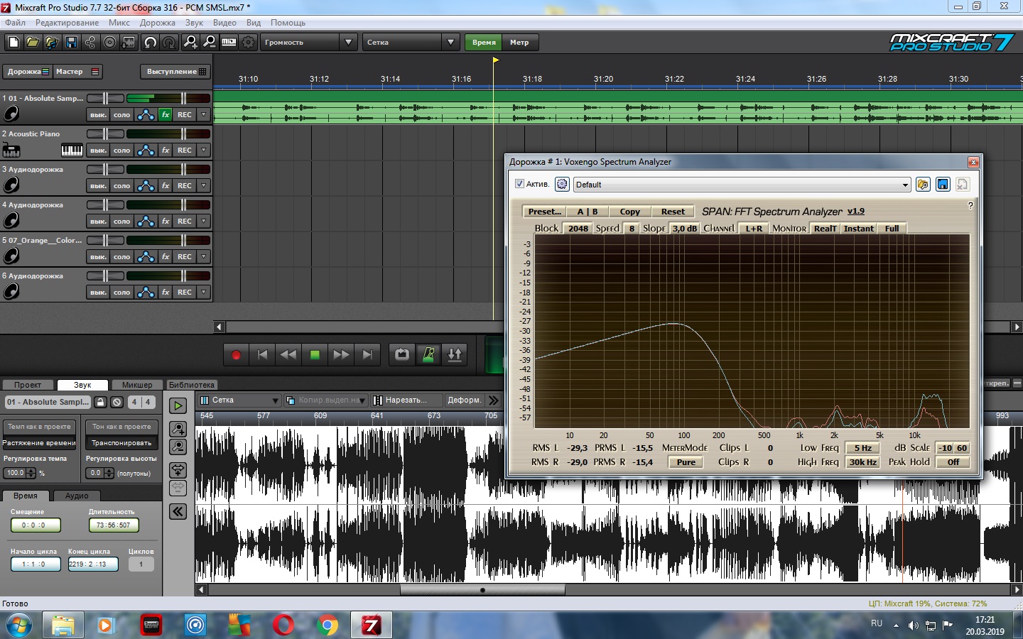Viewport: 1023px width, 639px height.
Task: Open the Микс menu
Action: coord(119,23)
